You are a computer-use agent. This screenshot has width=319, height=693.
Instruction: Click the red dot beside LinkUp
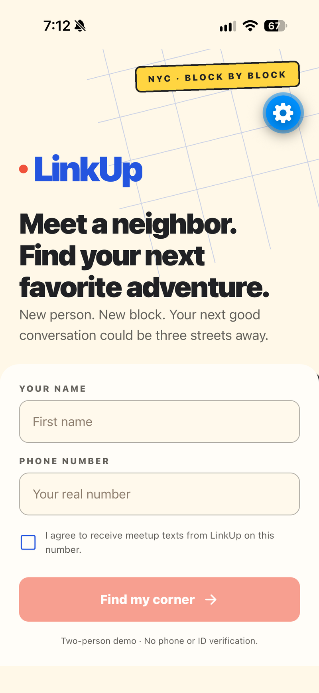24,169
